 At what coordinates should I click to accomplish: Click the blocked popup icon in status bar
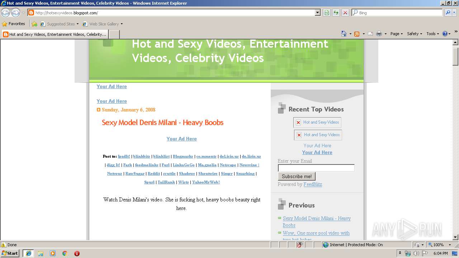point(300,245)
